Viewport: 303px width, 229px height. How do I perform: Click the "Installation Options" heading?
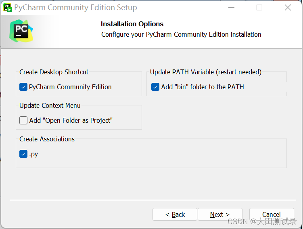coord(132,24)
